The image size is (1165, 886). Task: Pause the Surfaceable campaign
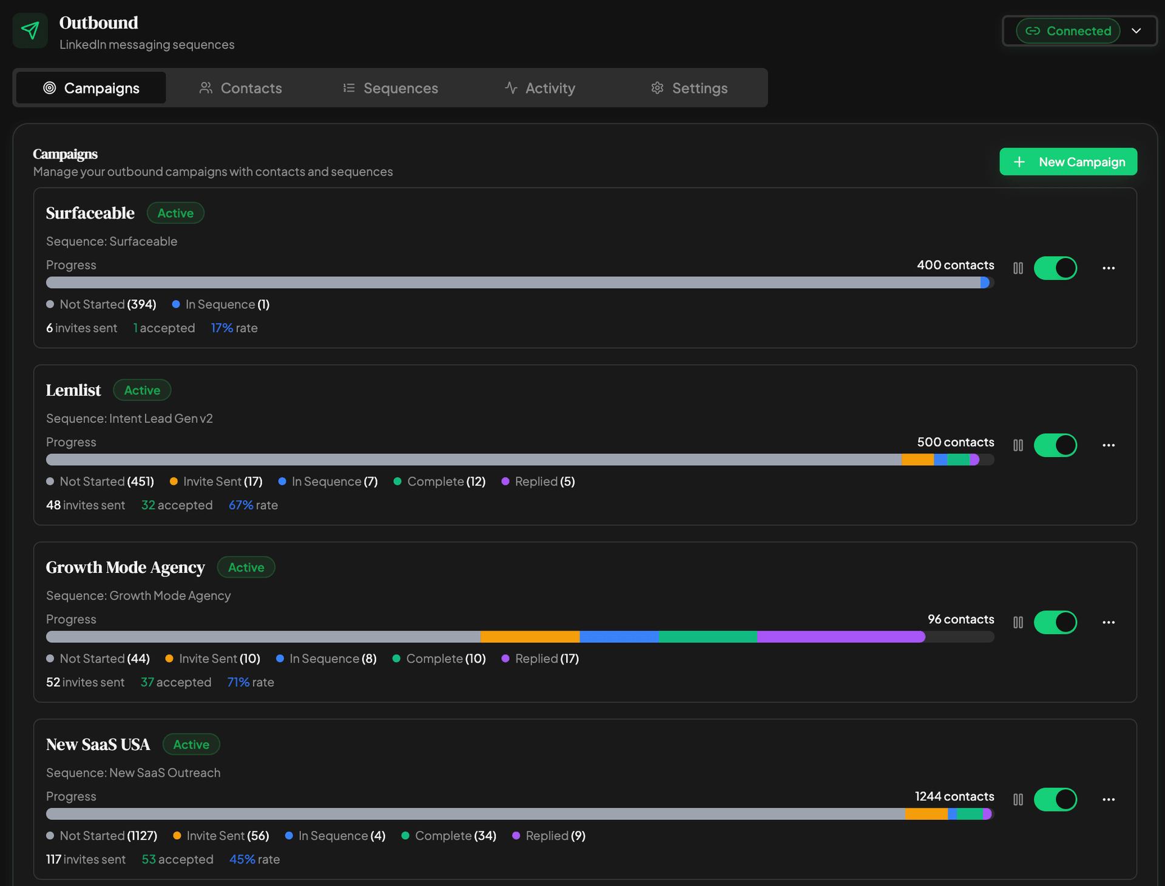[1018, 268]
